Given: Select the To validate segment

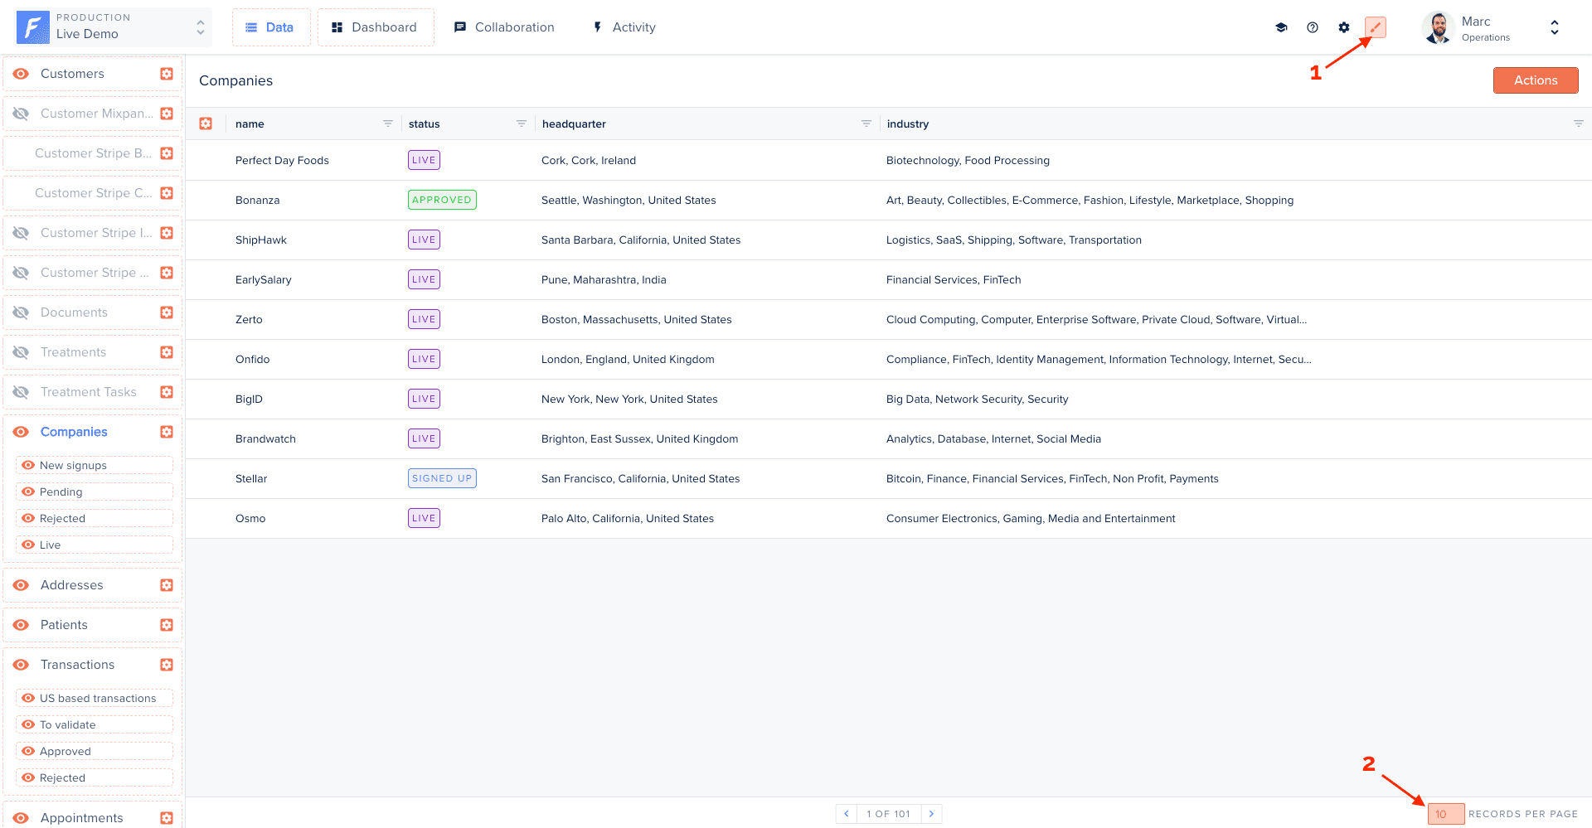Looking at the screenshot, I should click(x=68, y=724).
